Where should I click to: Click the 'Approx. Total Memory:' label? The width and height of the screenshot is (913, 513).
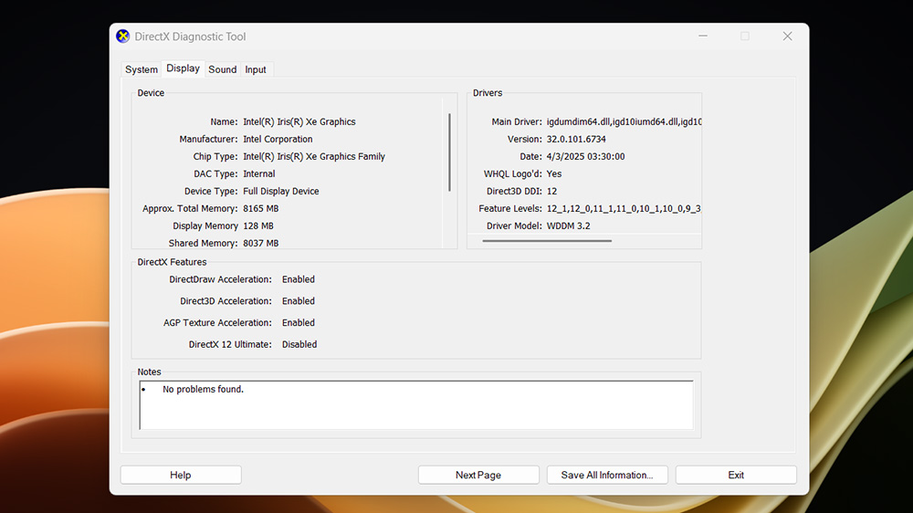point(190,208)
